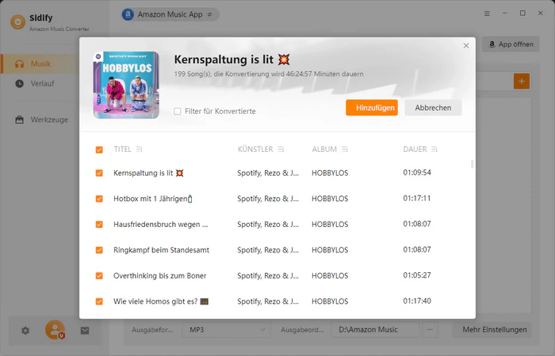Click artist cell in Wie viele Homos row
The height and width of the screenshot is (356, 555).
click(268, 301)
